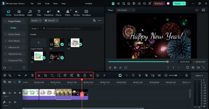
Task: Enter fullscreen player view
Action: click(204, 68)
